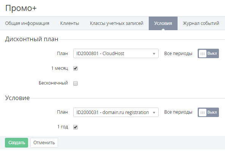Image resolution: width=225 pixels, height=151 pixels.
Task: Toggle Все периоды switch in Дисконтный план
Action: [208, 54]
